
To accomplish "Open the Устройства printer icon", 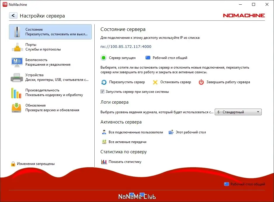I will point(17,77).
